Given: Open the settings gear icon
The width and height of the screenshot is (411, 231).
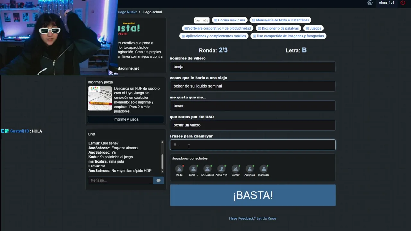Looking at the screenshot, I should (370, 3).
